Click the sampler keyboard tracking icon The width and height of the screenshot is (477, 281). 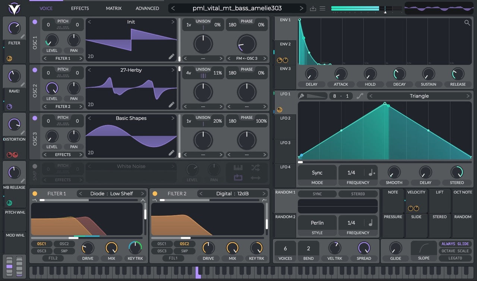click(x=238, y=167)
